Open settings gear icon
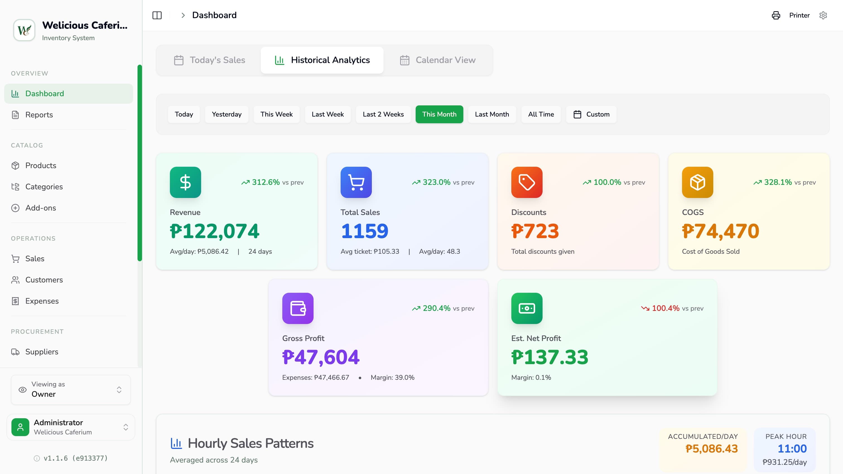Image resolution: width=843 pixels, height=474 pixels. coord(823,15)
